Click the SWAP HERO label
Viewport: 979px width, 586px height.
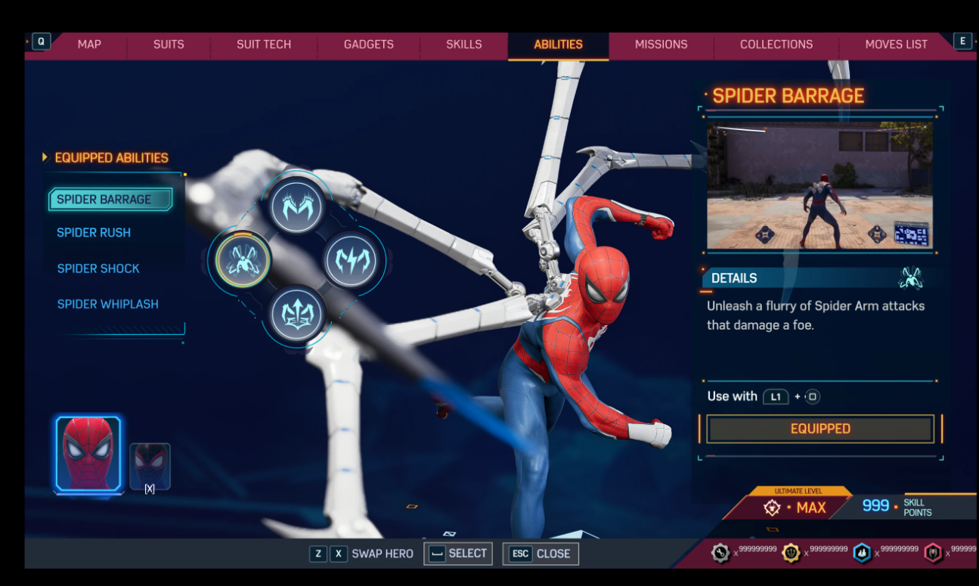pyautogui.click(x=383, y=553)
